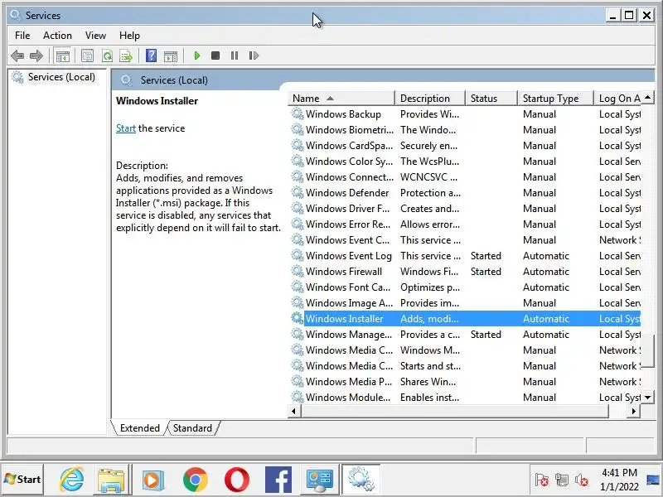The width and height of the screenshot is (663, 497).
Task: Click the Show desktop tray icon
Action: click(653, 480)
